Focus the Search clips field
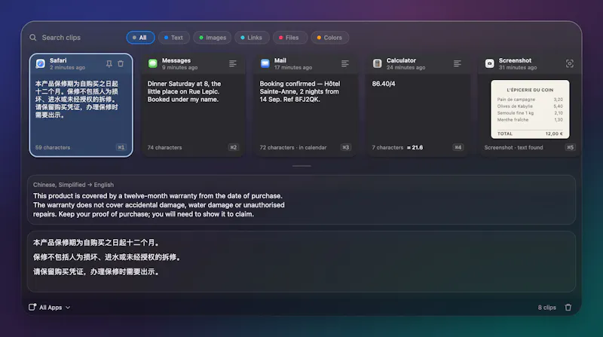This screenshot has height=337, width=603. [61, 37]
